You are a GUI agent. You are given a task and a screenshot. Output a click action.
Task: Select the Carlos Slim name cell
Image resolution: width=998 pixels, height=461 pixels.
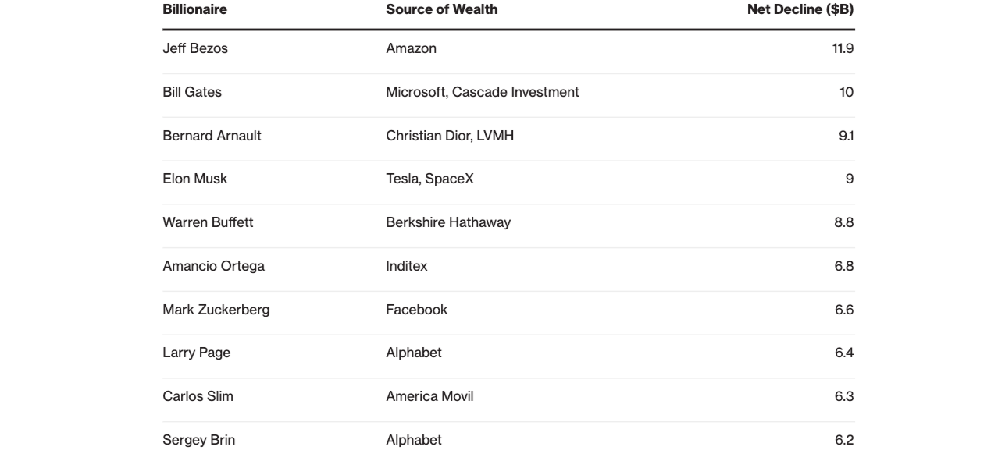coord(198,396)
